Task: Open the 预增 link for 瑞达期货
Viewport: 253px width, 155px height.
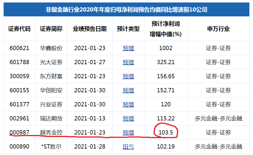Action: point(128,118)
